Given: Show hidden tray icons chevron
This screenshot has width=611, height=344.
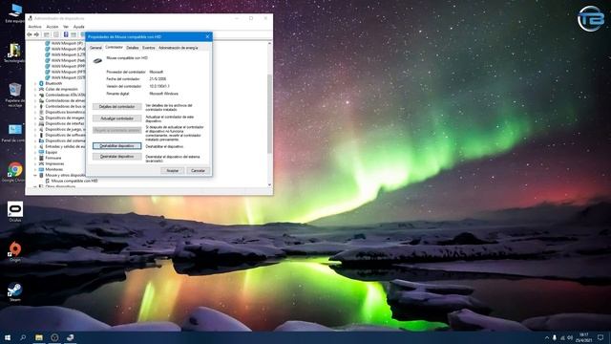Looking at the screenshot, I should click(x=547, y=337).
